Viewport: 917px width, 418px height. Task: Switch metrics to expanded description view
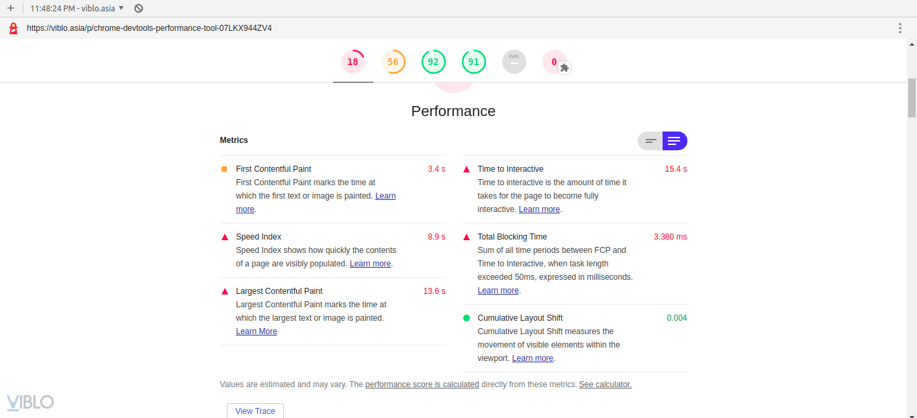(x=675, y=141)
